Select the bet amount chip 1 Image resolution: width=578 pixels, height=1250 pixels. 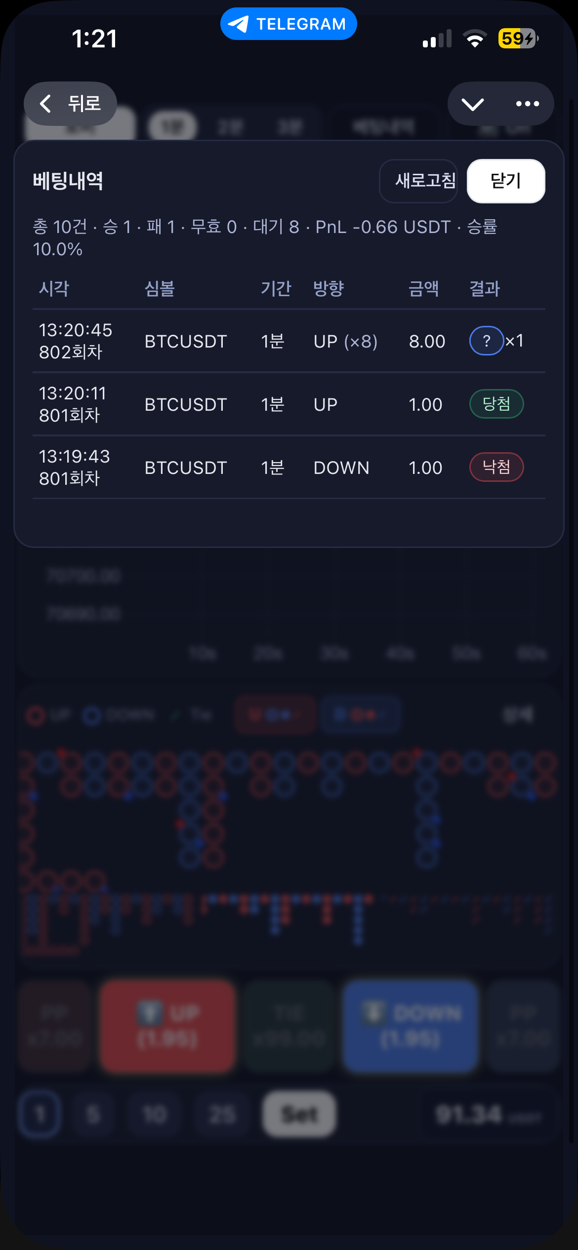tap(40, 1114)
